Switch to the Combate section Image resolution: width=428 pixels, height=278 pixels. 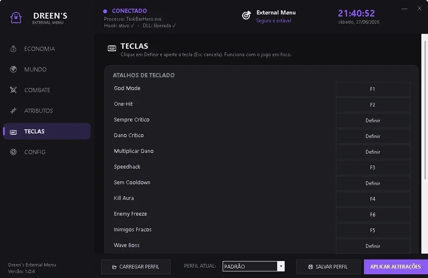click(x=47, y=90)
